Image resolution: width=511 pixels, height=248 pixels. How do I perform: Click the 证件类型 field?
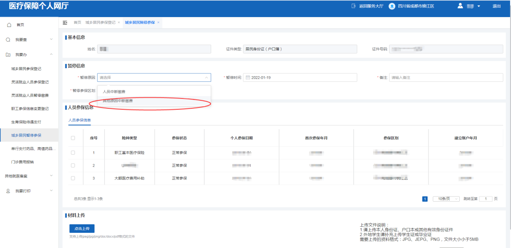(x=300, y=49)
